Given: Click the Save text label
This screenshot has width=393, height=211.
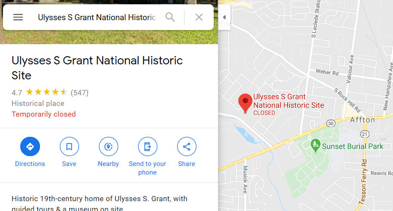Looking at the screenshot, I should tap(69, 164).
